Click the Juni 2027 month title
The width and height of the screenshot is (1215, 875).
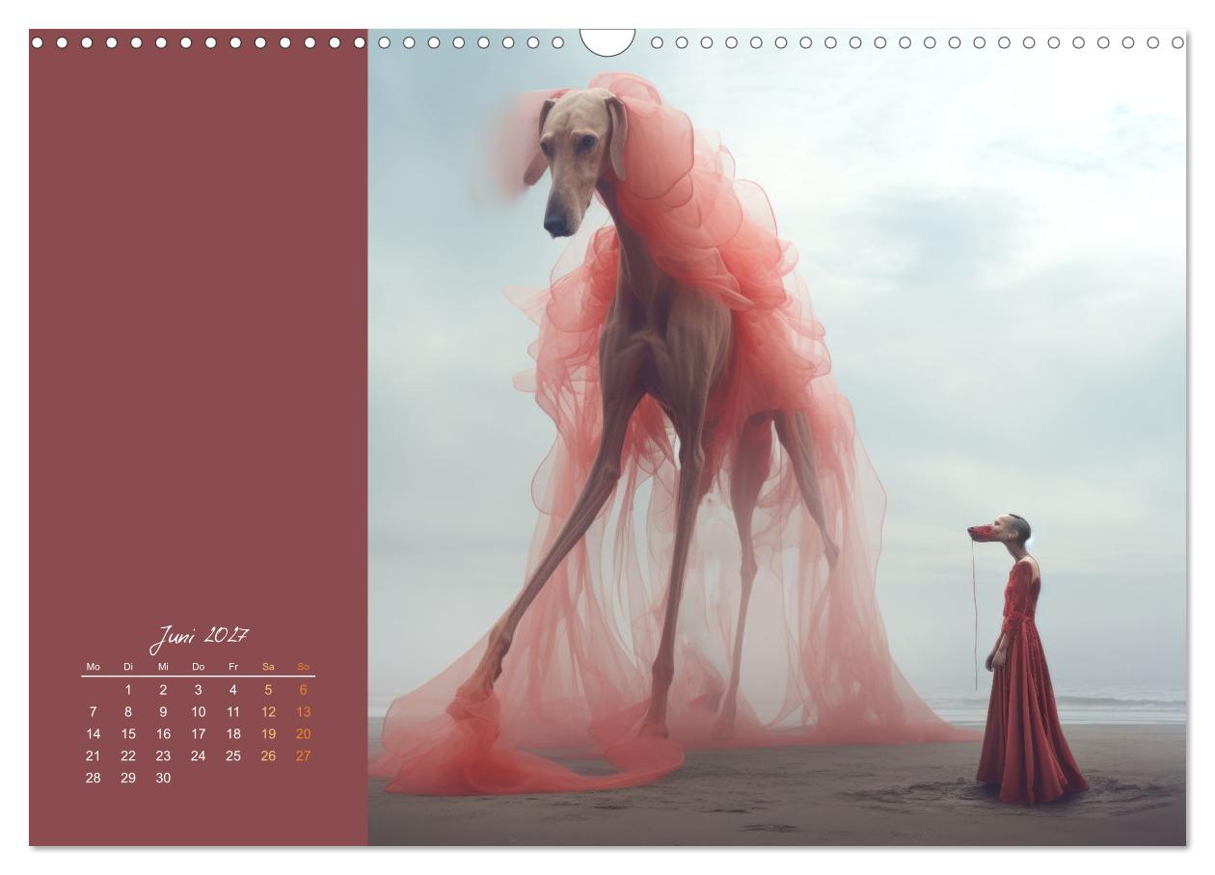point(199,636)
